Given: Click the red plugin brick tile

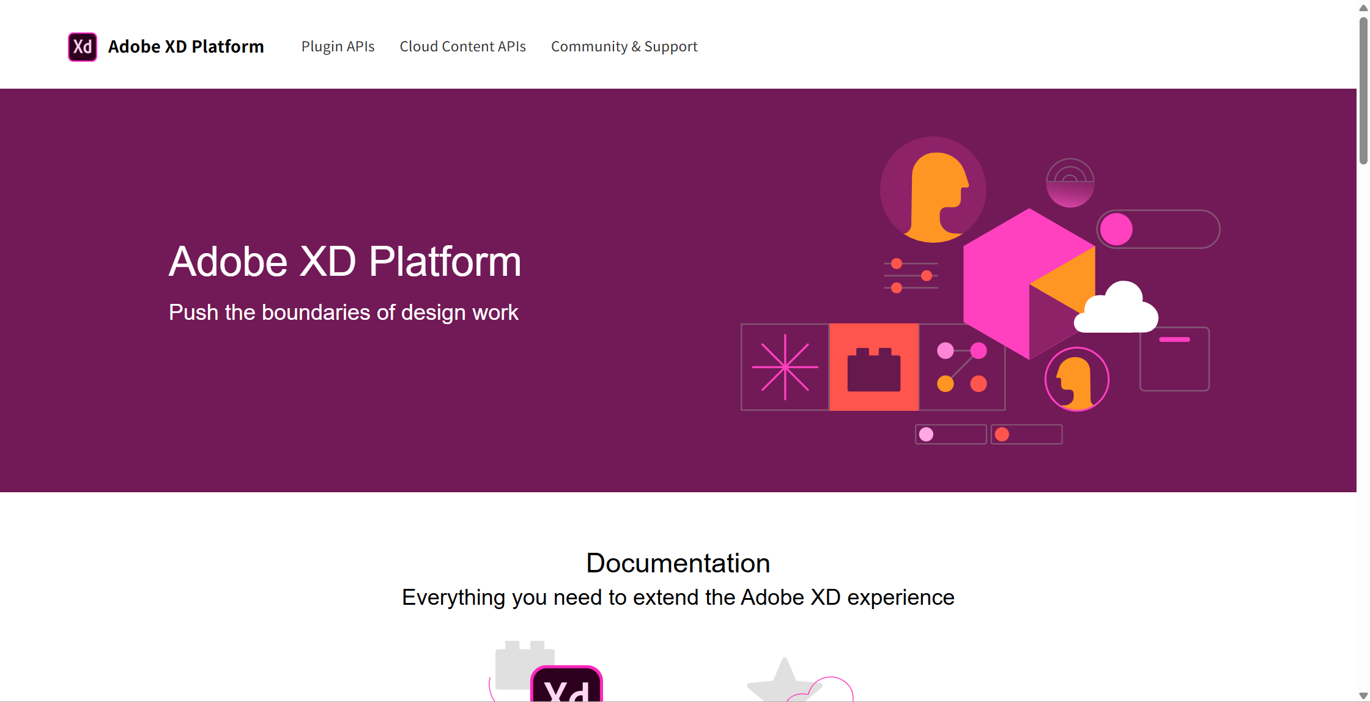Looking at the screenshot, I should (x=874, y=367).
